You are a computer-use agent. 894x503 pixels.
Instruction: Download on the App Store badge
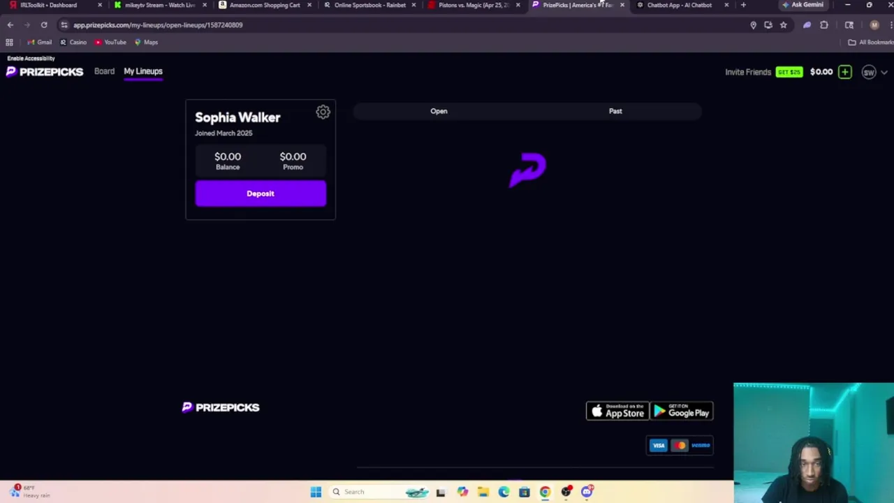[x=617, y=411]
